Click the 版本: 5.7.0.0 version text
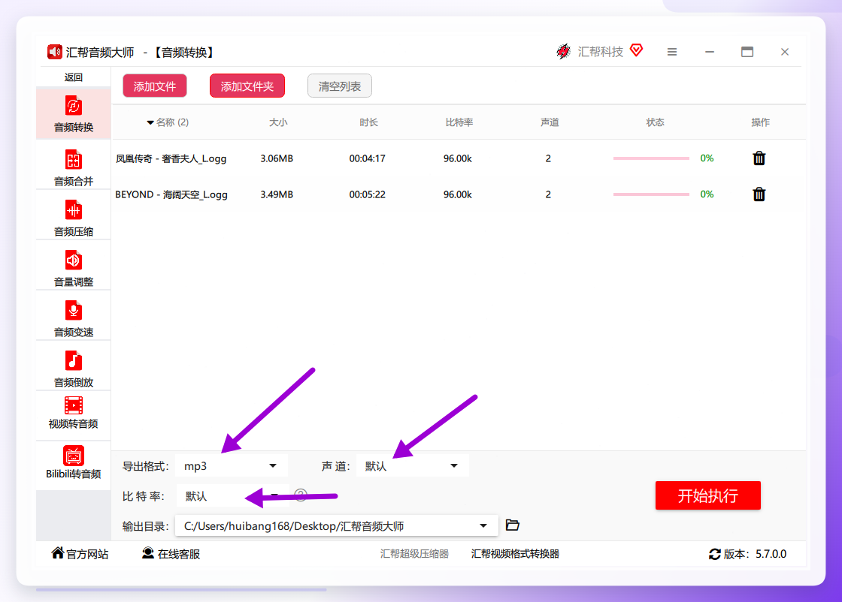Viewport: 842px width, 602px height. (755, 554)
